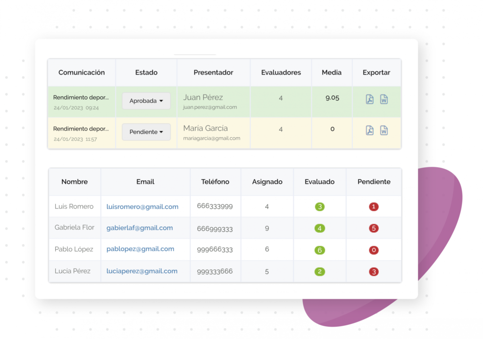Select the luciaperez@gmail.com email link
Viewport: 483px width, 339px height.
point(142,271)
